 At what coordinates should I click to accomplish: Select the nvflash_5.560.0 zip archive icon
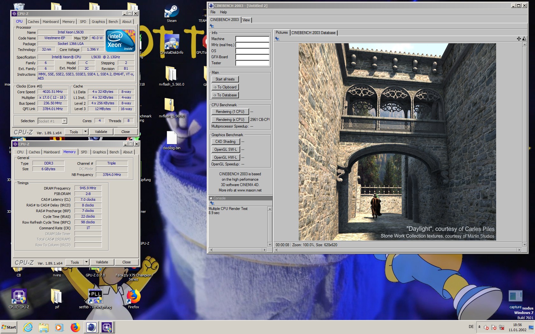[171, 108]
